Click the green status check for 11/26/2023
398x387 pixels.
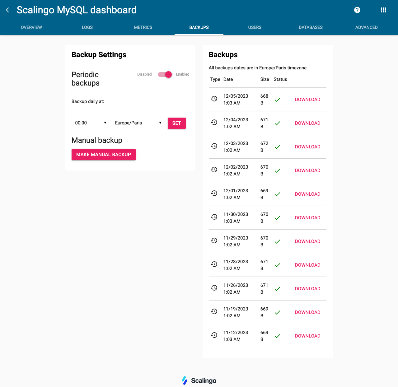[278, 289]
